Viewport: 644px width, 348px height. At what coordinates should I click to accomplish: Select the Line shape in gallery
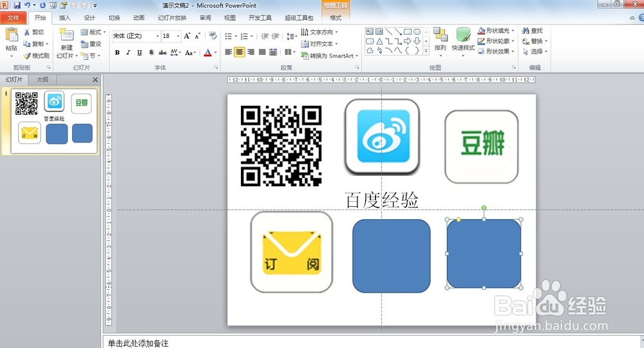388,32
